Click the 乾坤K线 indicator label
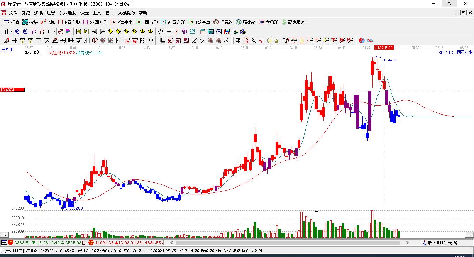The width and height of the screenshot is (474, 257). 33,52
